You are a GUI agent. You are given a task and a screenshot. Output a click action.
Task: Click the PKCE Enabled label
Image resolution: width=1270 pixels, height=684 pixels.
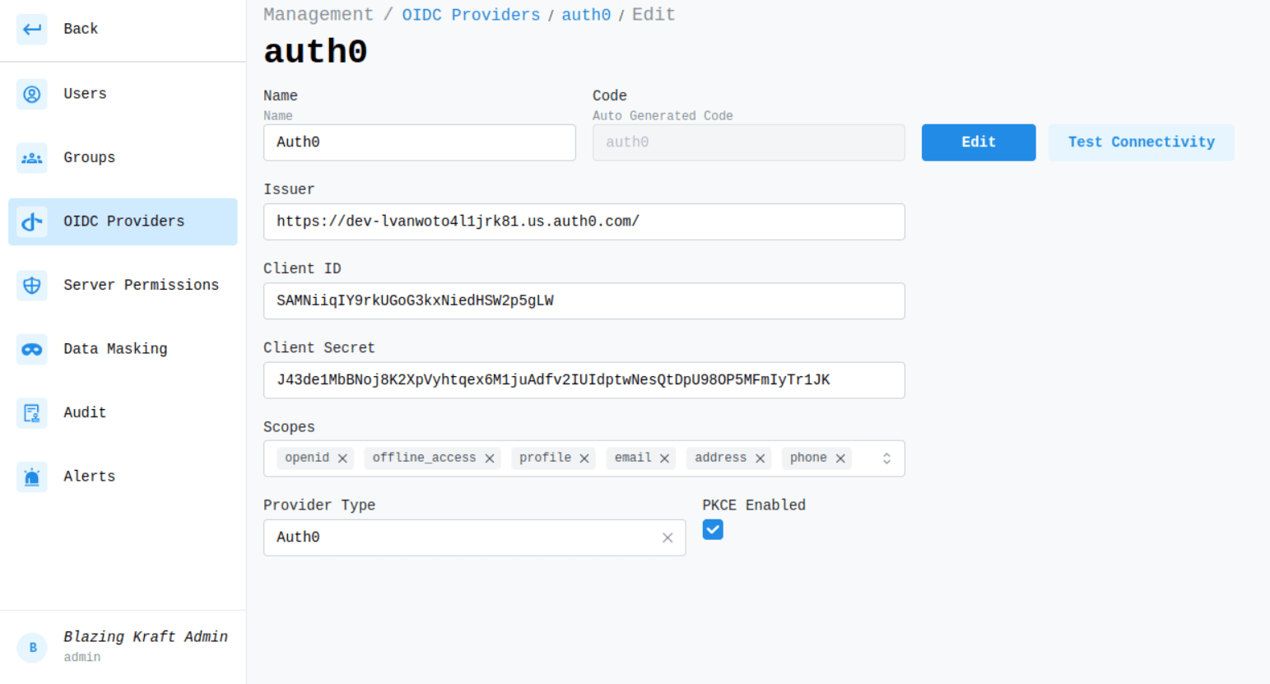point(754,505)
